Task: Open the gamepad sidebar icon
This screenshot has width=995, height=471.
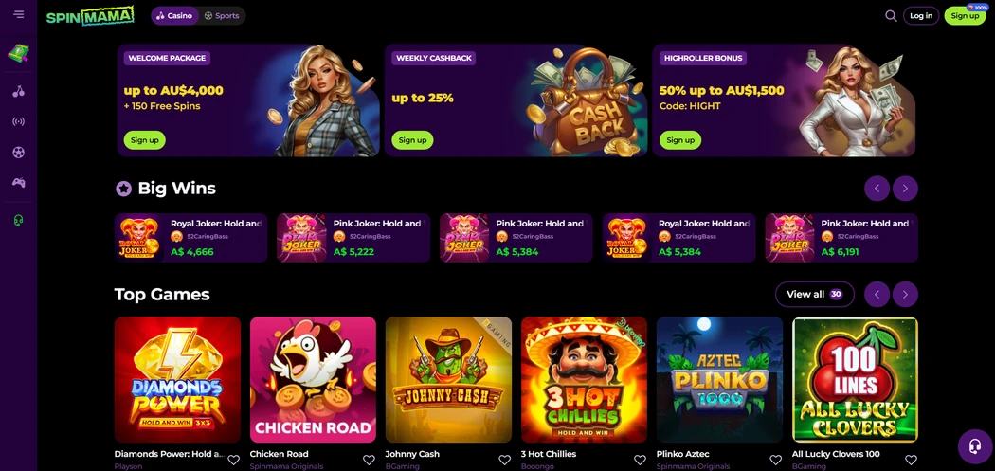Action: pyautogui.click(x=18, y=183)
